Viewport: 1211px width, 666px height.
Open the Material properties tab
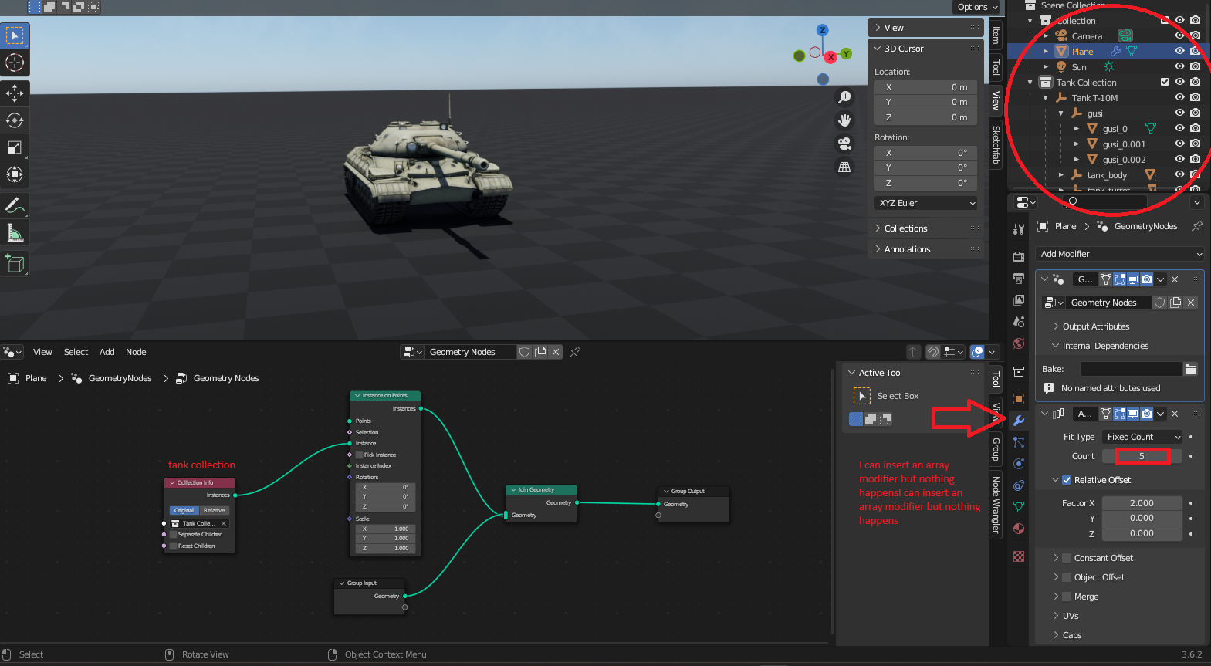1019,529
